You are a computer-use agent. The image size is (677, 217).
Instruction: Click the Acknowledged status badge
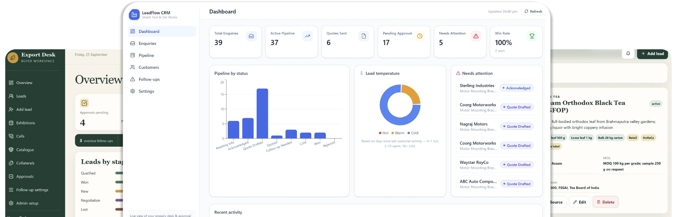point(517,88)
